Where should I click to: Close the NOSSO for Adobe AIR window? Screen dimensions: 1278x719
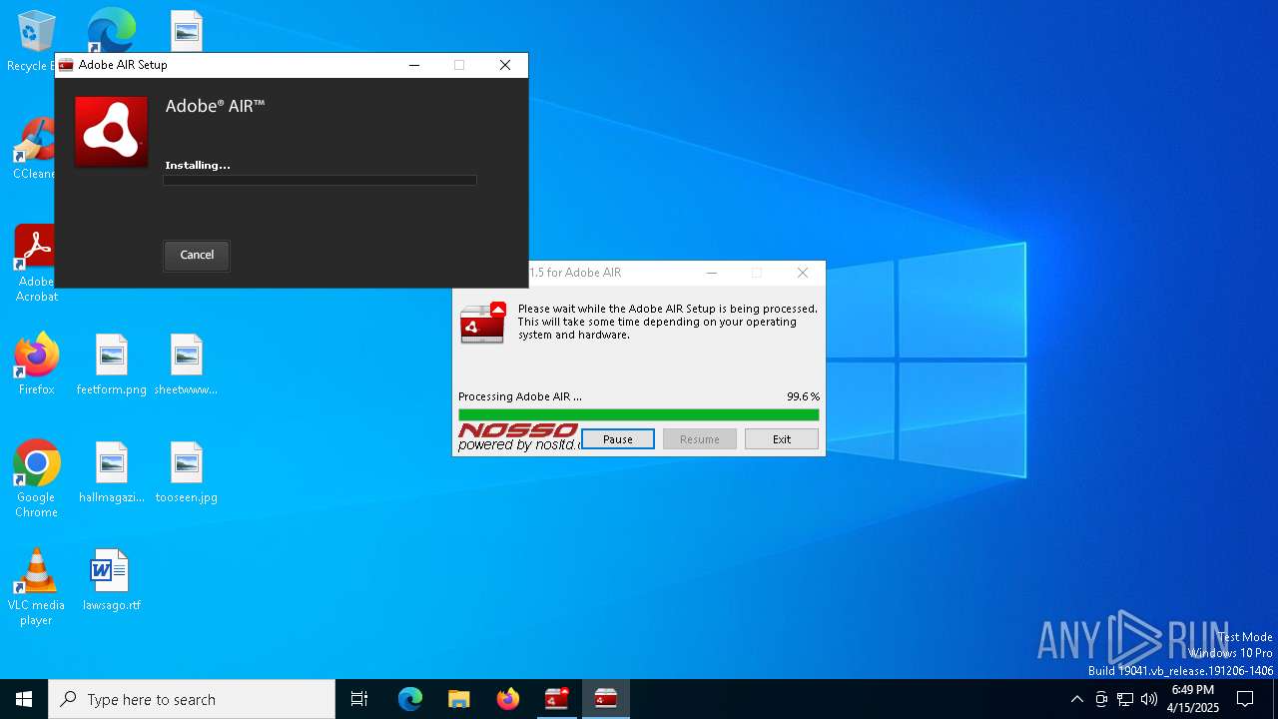coord(803,273)
